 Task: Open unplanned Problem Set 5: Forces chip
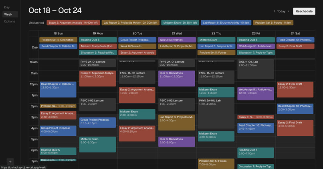point(273,23)
